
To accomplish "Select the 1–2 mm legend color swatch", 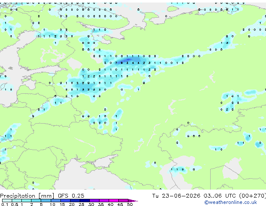I will (x=26, y=201).
